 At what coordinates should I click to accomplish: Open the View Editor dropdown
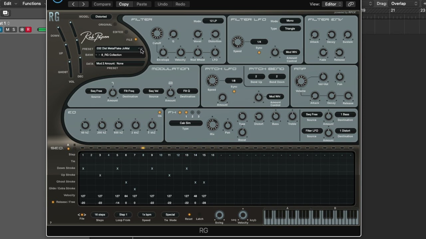pyautogui.click(x=332, y=4)
